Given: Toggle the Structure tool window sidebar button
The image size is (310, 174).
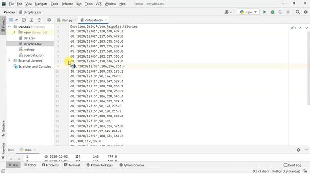Looking at the screenshot, I should click(x=3, y=129).
